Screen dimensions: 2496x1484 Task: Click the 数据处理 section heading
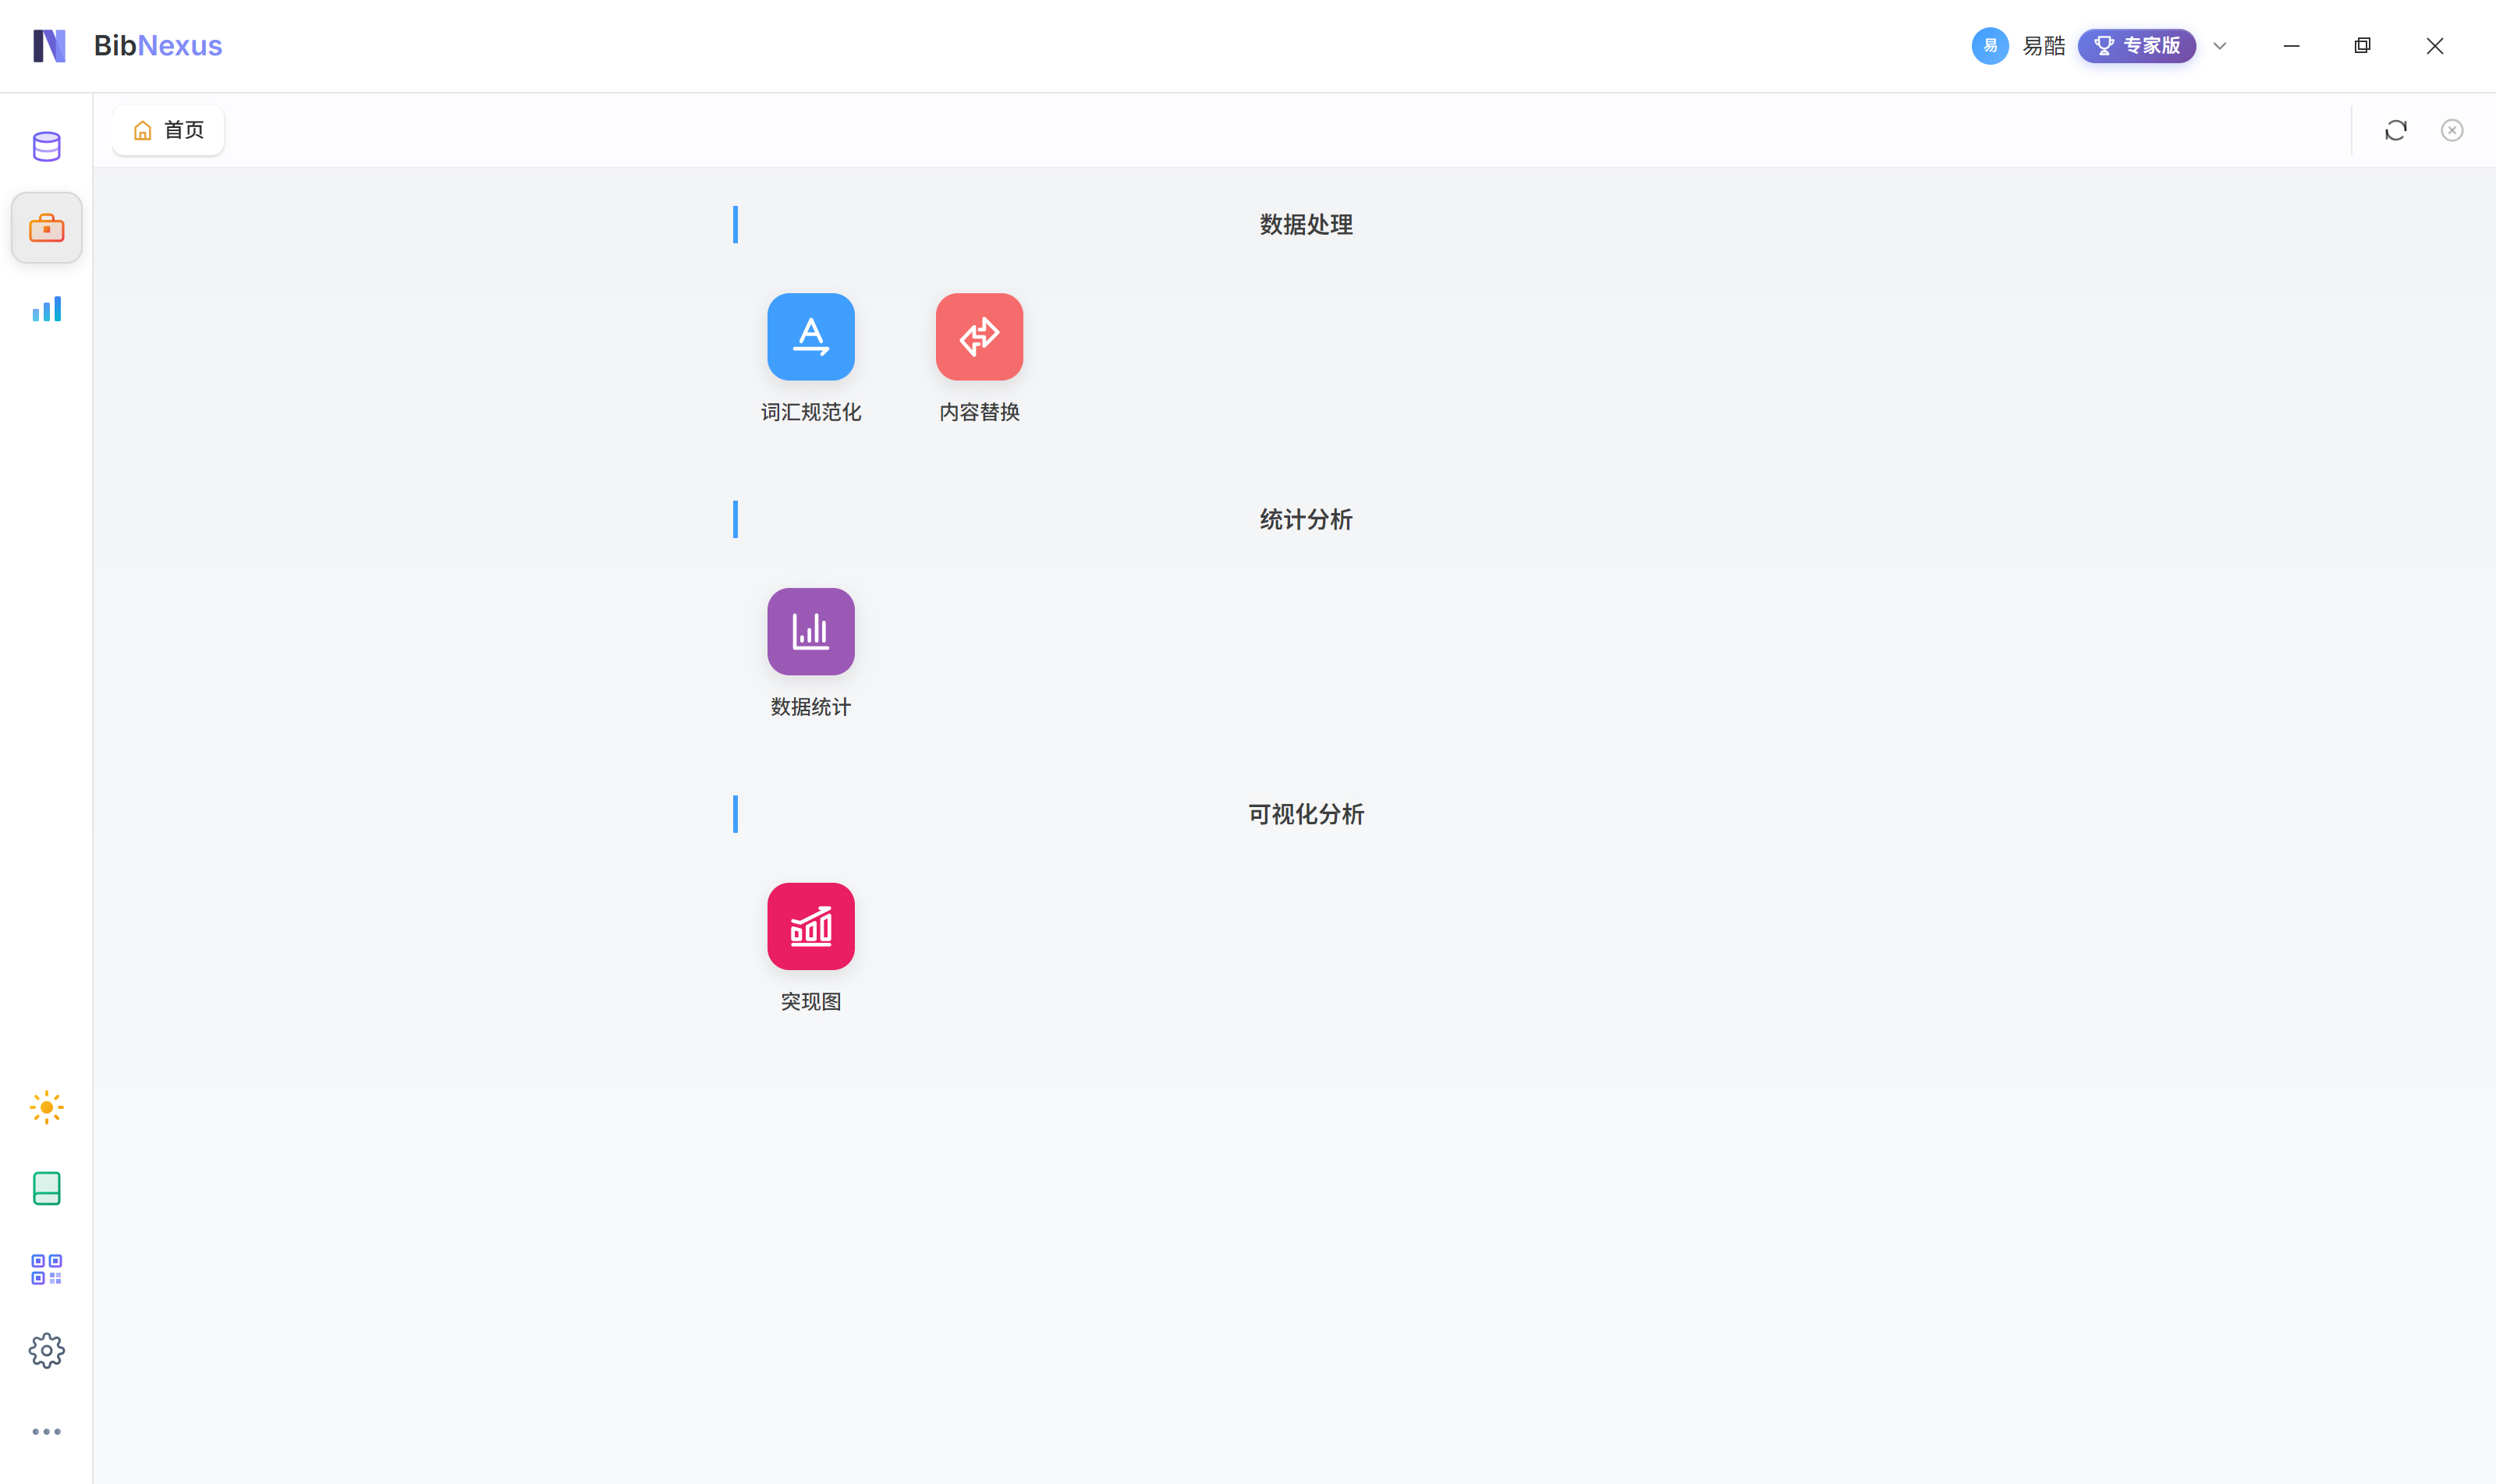pos(1305,224)
